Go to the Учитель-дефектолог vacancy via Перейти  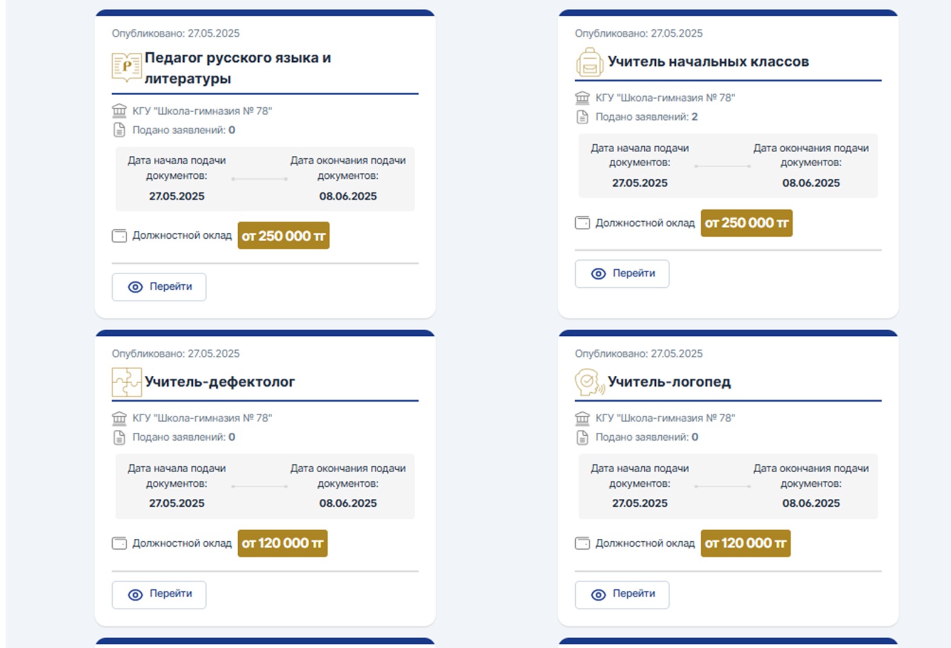tap(159, 595)
